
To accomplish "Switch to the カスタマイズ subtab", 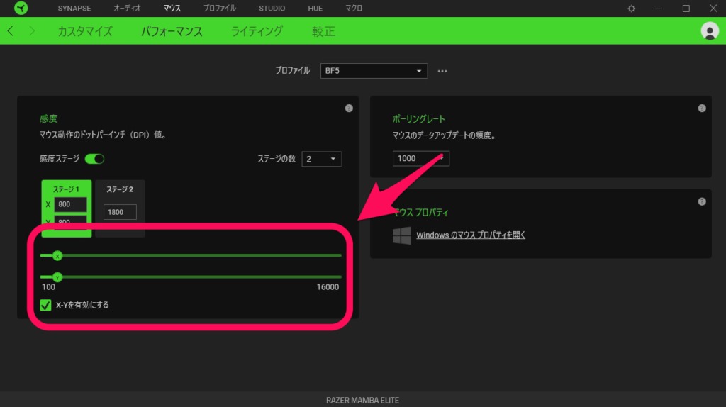I will 85,31.
